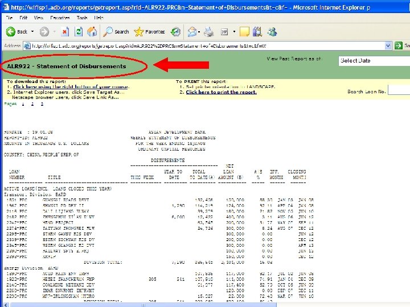This screenshot has width=410, height=307.
Task: Click the ZHENGZHOU XI'AN RLWY loan title
Action: [68, 217]
